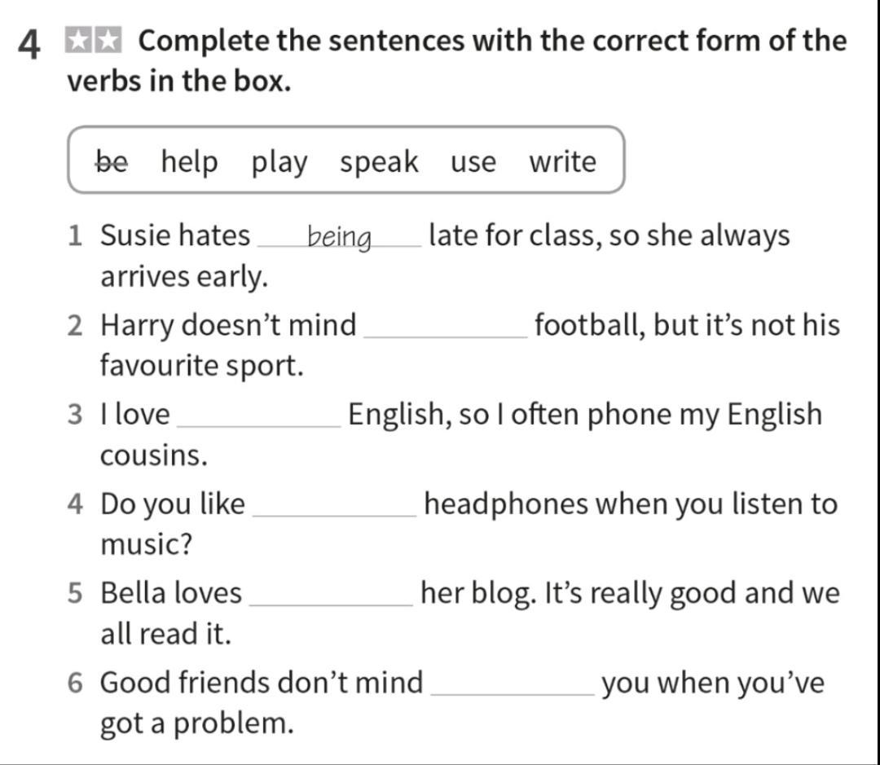Screen dimensions: 880x765
Task: Select the word 'write' in the box
Action: click(x=562, y=161)
